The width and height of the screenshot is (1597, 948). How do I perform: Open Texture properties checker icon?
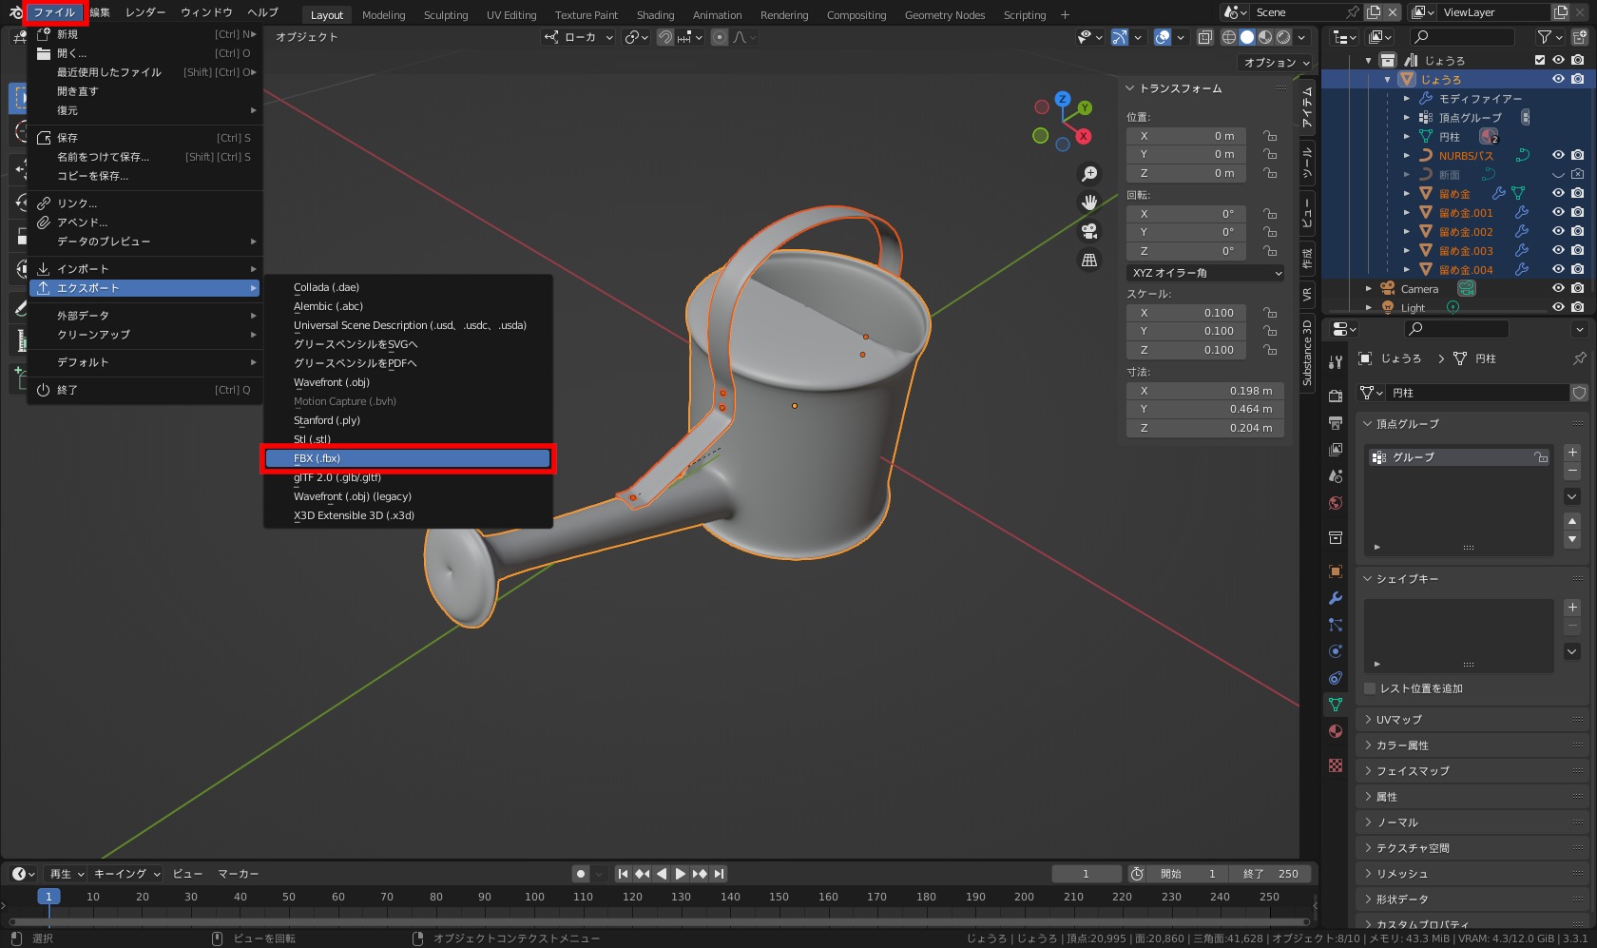[x=1336, y=765]
